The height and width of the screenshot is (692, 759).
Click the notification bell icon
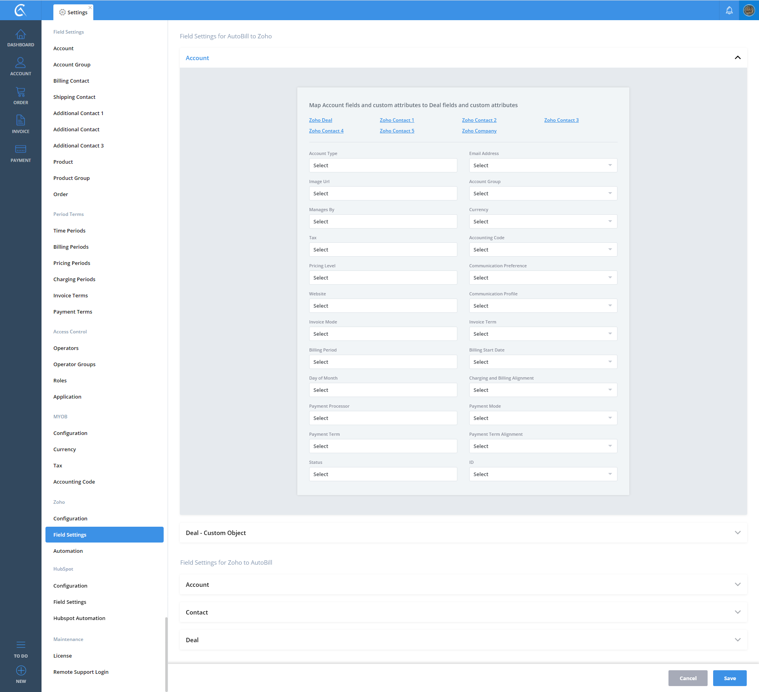click(x=729, y=10)
